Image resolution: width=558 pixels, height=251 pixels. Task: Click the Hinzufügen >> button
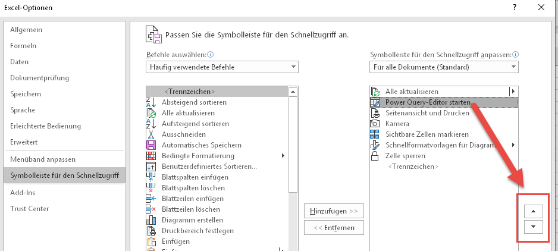tap(334, 211)
